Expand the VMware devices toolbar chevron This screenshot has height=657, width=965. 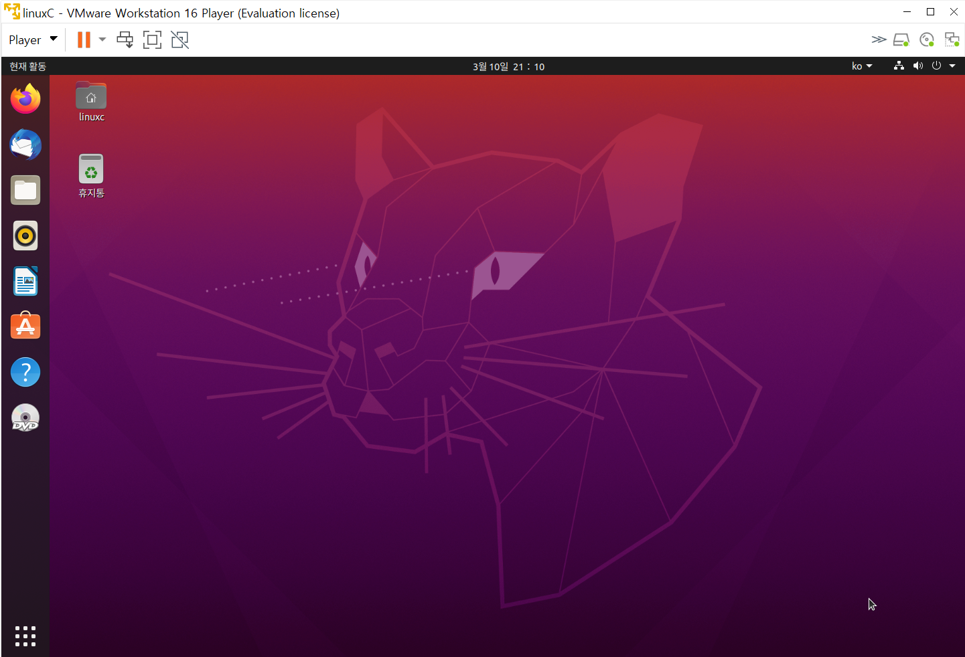(x=879, y=40)
